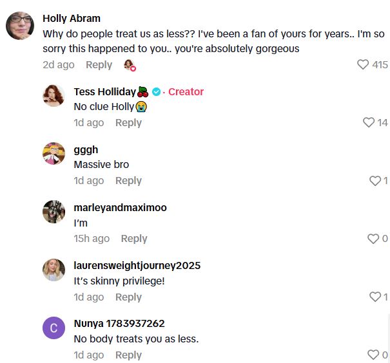
Task: Heart the "It's skinny privilege!" reply
Action: [375, 297]
